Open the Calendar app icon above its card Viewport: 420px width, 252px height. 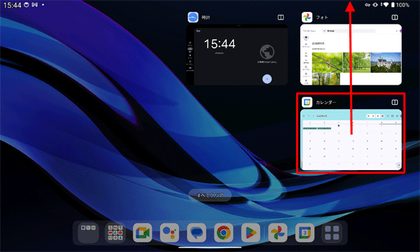point(307,102)
